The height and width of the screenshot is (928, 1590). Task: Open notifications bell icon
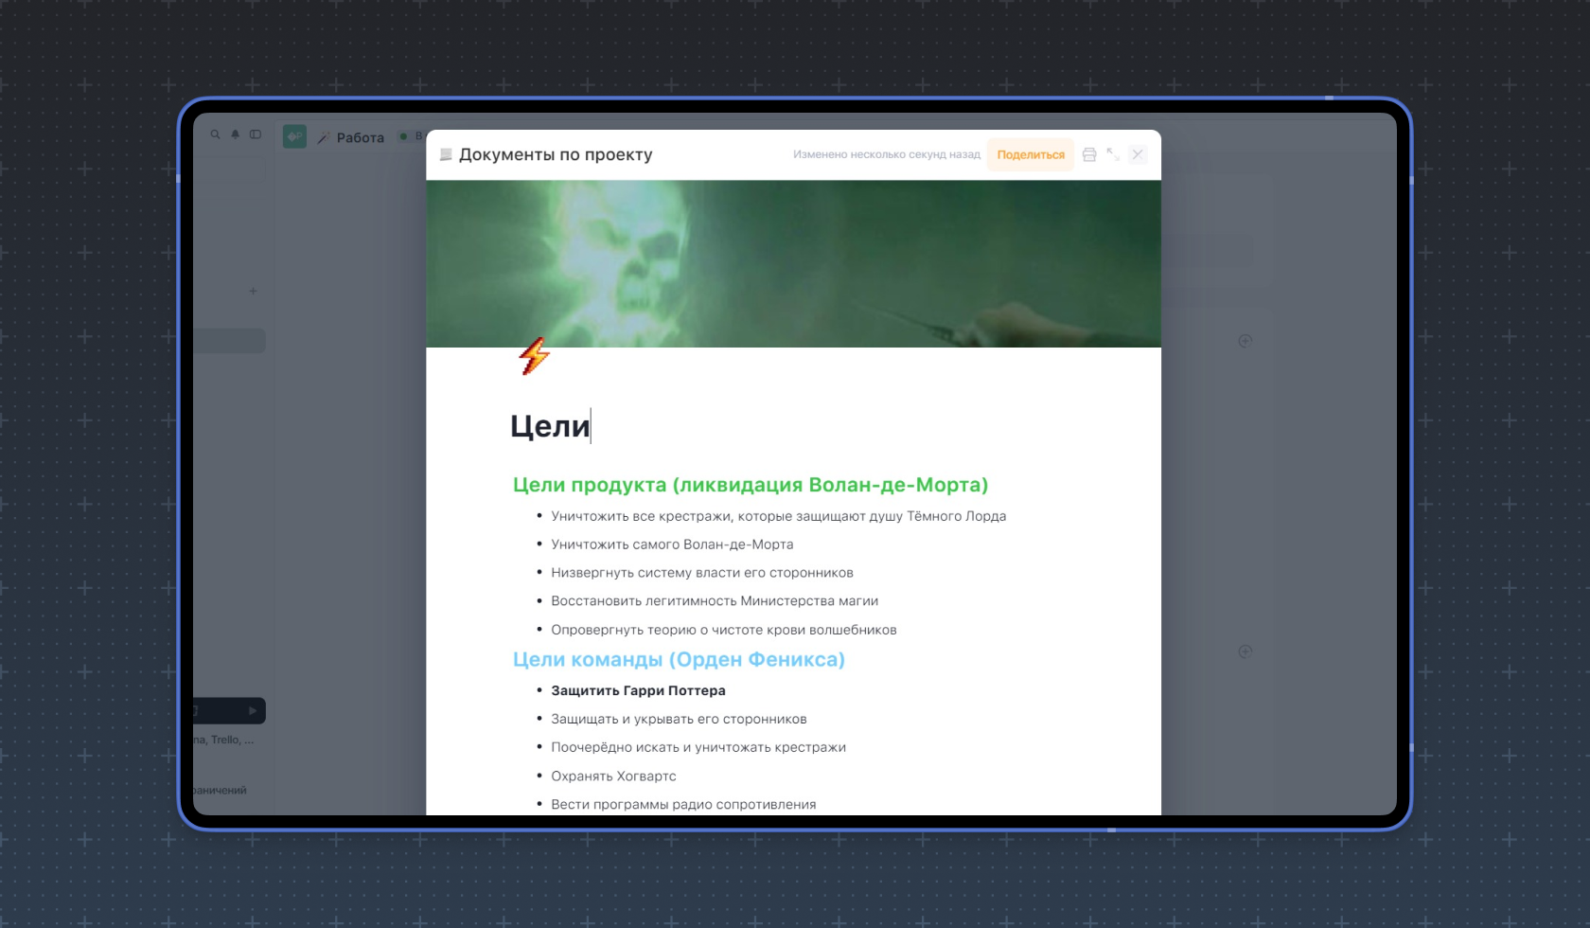pos(235,135)
